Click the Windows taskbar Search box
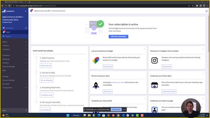The image size is (210, 118). click(x=76, y=115)
